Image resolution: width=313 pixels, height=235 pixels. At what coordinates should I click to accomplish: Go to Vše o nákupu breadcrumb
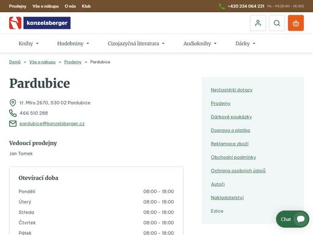42,62
